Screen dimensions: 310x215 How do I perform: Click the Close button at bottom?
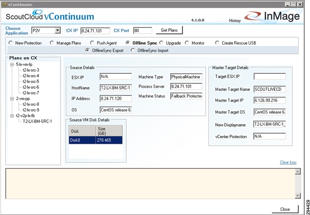[285, 209]
